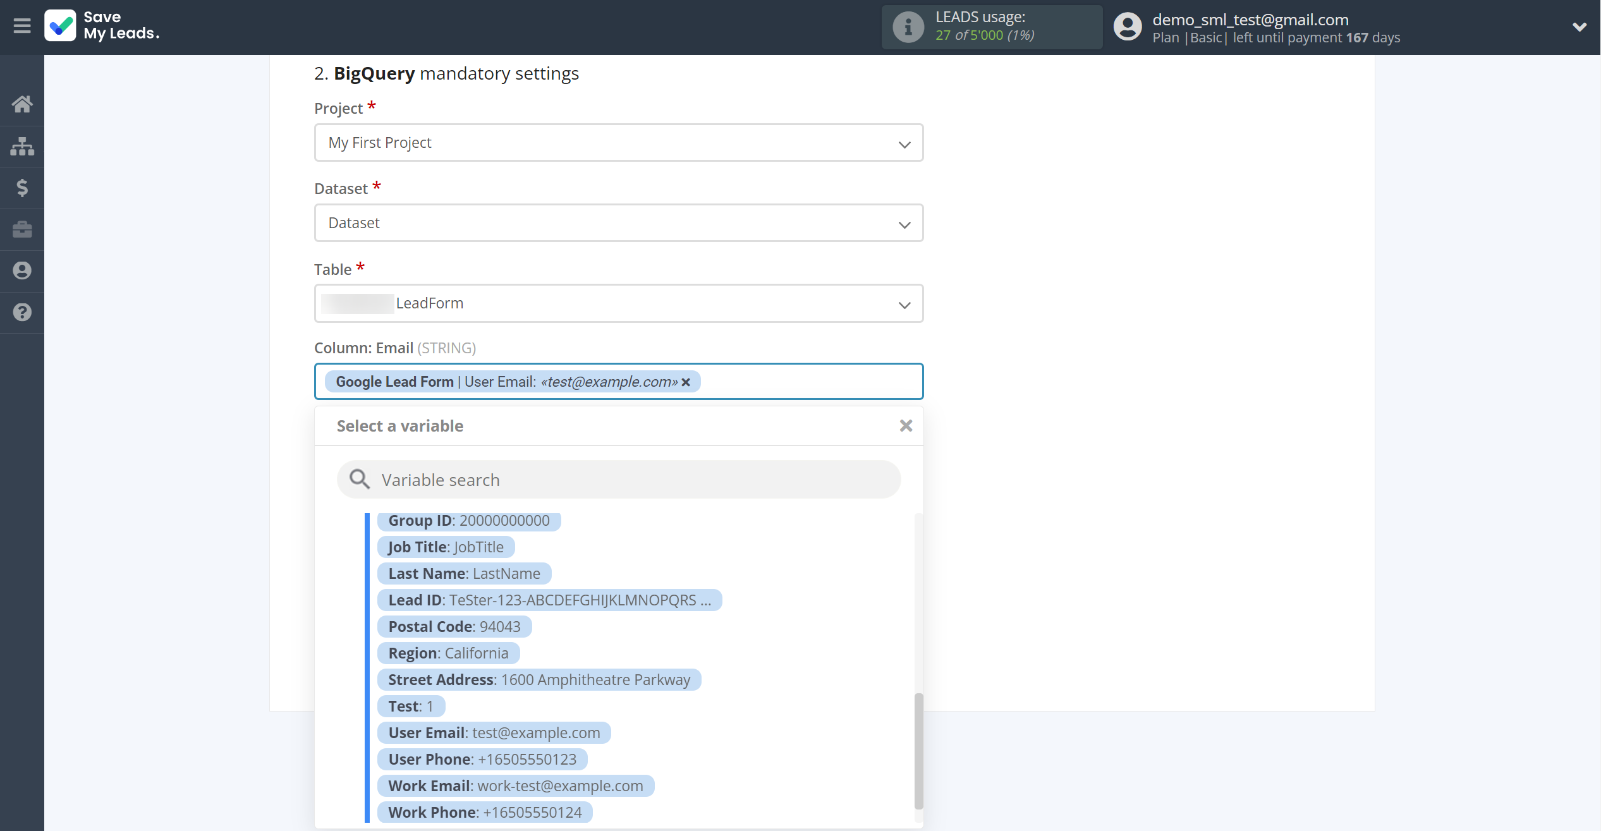Click the search magnifier icon

tap(360, 480)
